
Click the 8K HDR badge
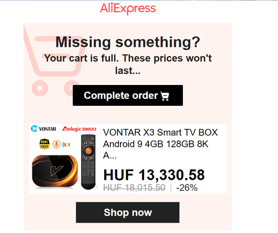pos(45,144)
